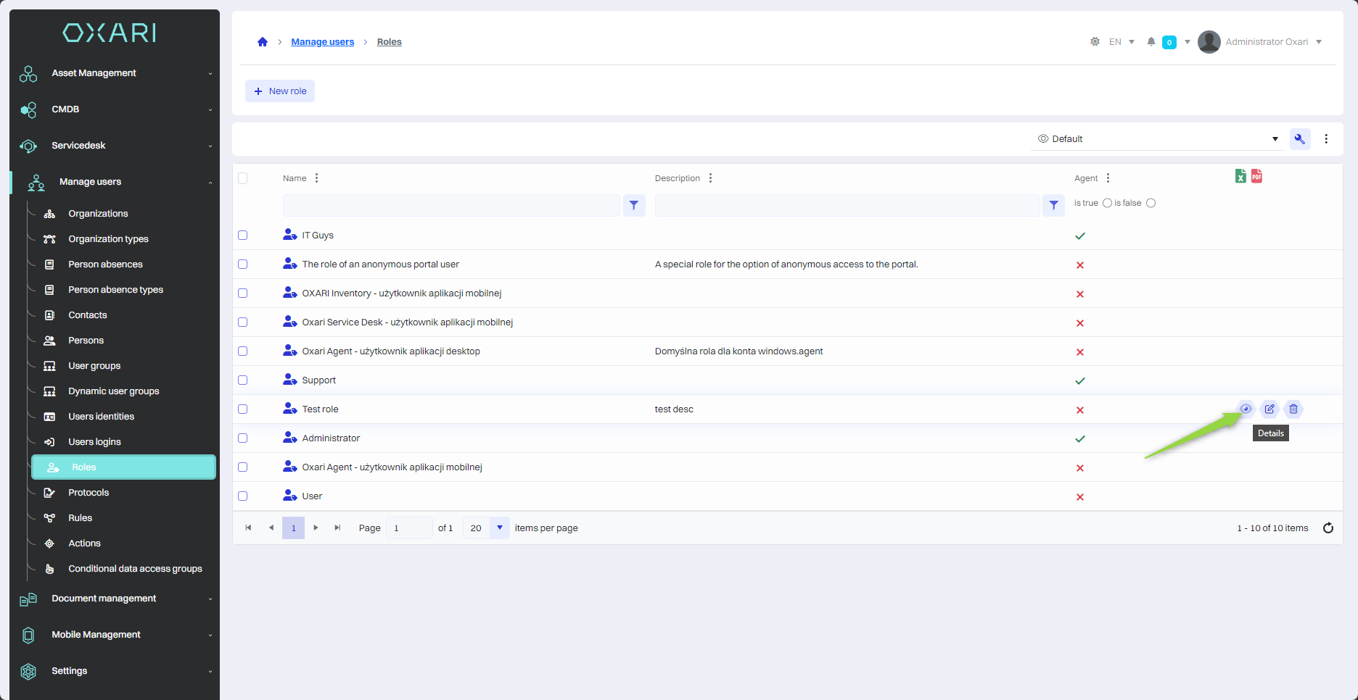Refresh the roles table
Viewport: 1358px width, 700px height.
(x=1328, y=528)
